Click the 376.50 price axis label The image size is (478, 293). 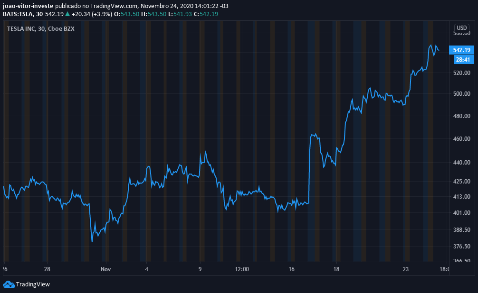pos(461,247)
